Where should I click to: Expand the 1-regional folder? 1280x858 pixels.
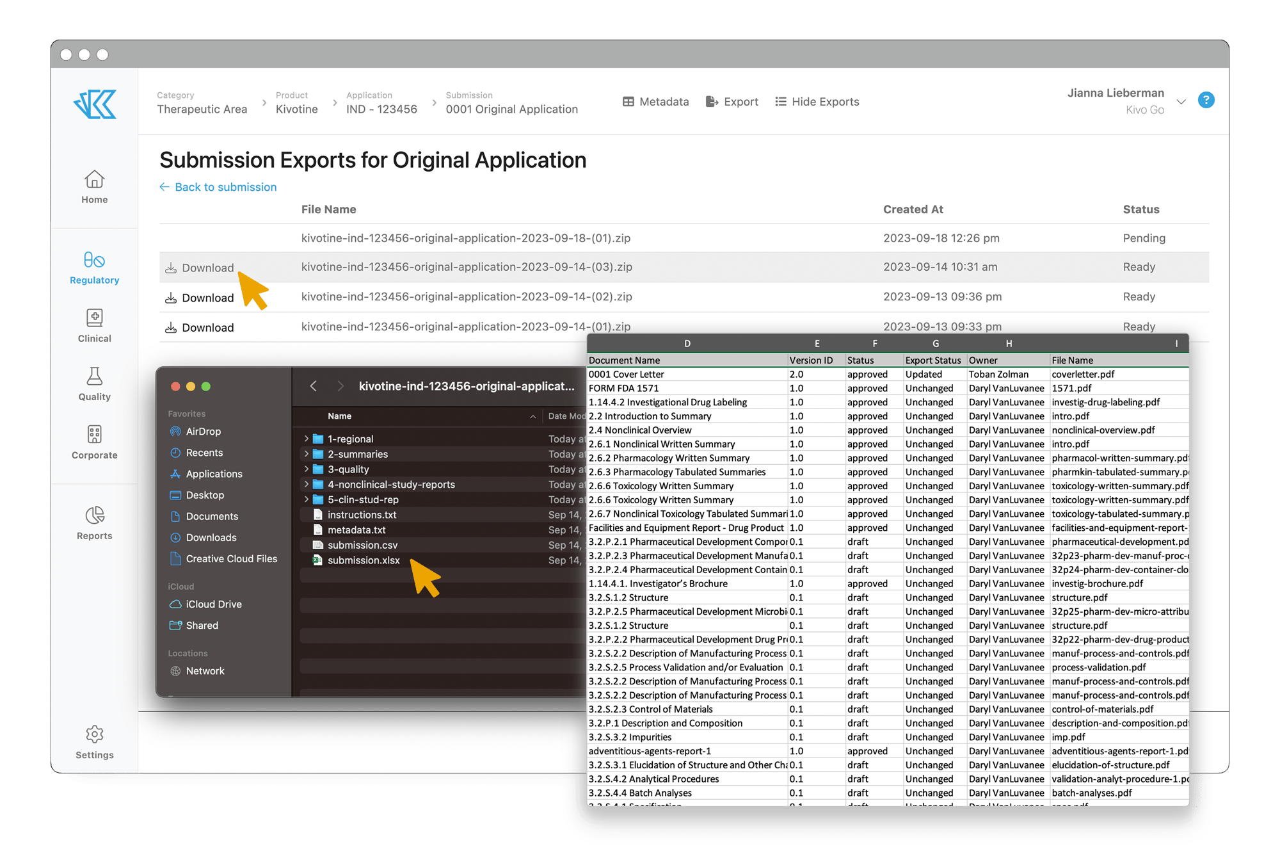coord(307,439)
